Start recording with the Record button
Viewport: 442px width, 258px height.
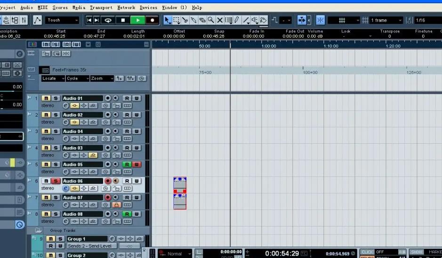tap(153, 20)
